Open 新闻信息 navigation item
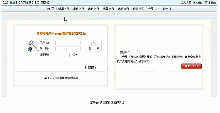Image resolution: width=220 pixels, height=113 pixels. (x=64, y=9)
